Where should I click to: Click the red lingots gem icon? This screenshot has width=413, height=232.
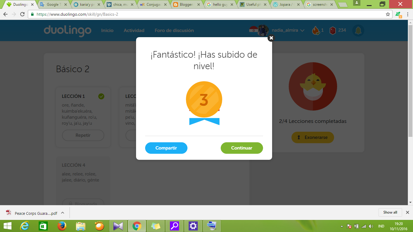333,31
